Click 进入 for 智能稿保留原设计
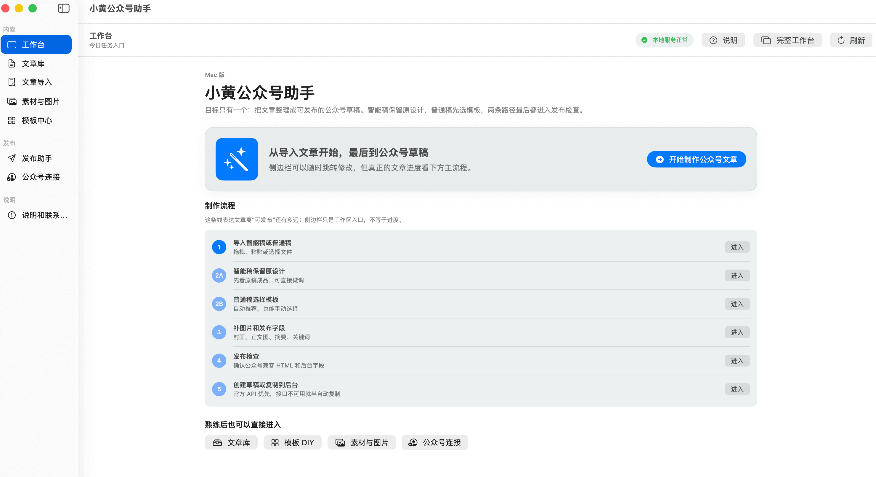The width and height of the screenshot is (876, 477). click(737, 275)
